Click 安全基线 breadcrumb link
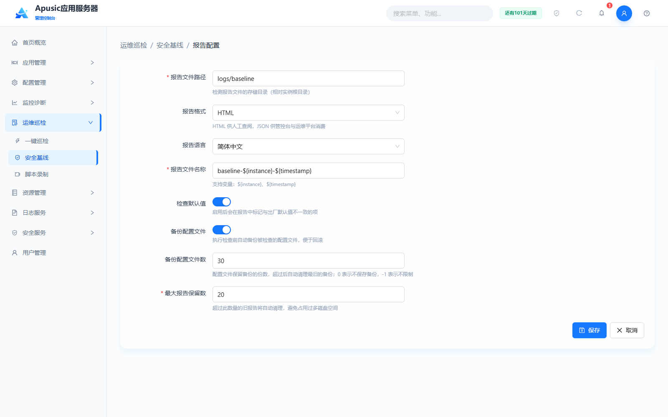Viewport: 668px width, 417px height. [x=170, y=45]
